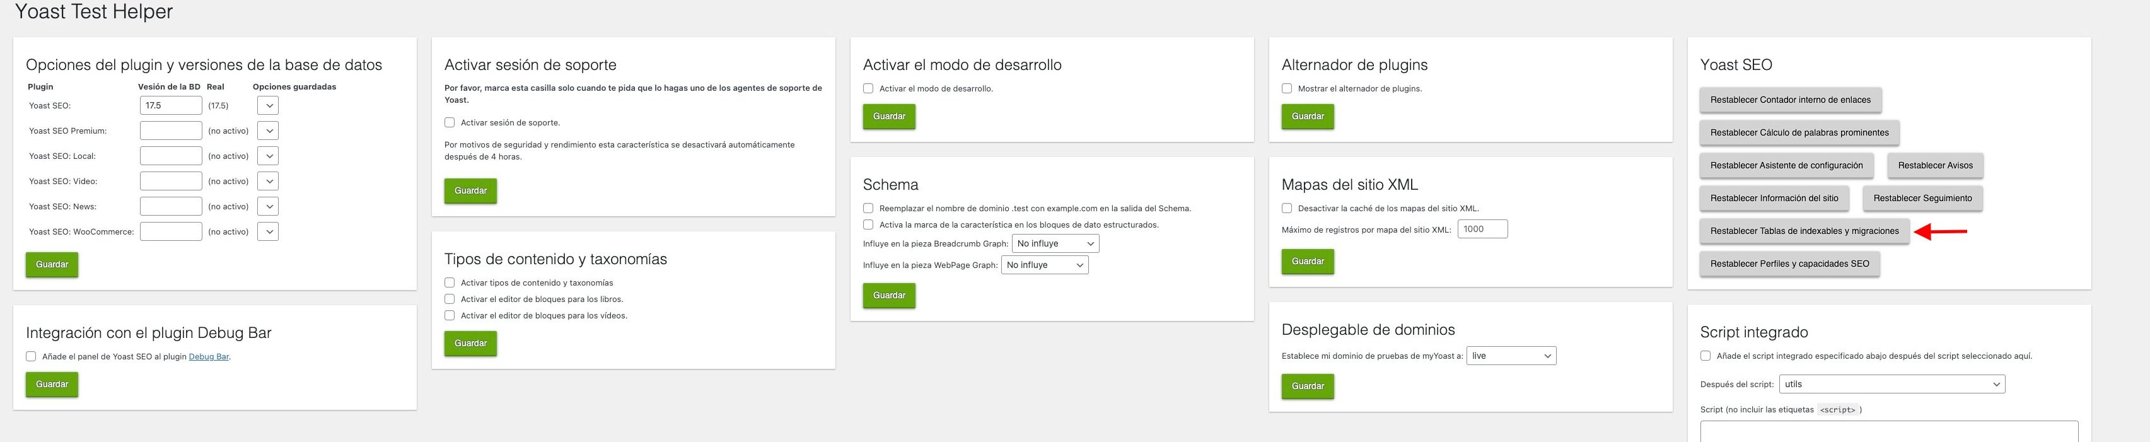Click Guardar in plugin options and database versions
The image size is (2150, 442).
coord(52,264)
